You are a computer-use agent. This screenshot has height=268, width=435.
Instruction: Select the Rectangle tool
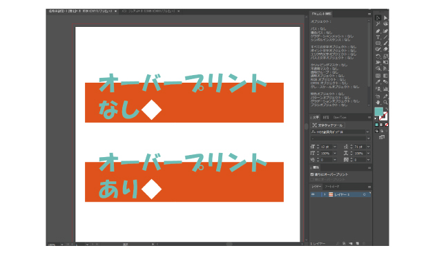(x=378, y=43)
